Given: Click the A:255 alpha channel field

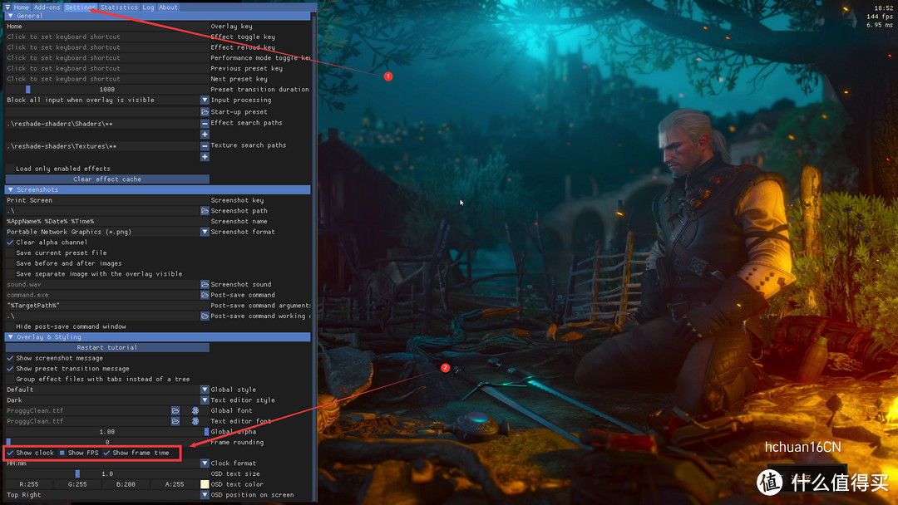Looking at the screenshot, I should 175,484.
